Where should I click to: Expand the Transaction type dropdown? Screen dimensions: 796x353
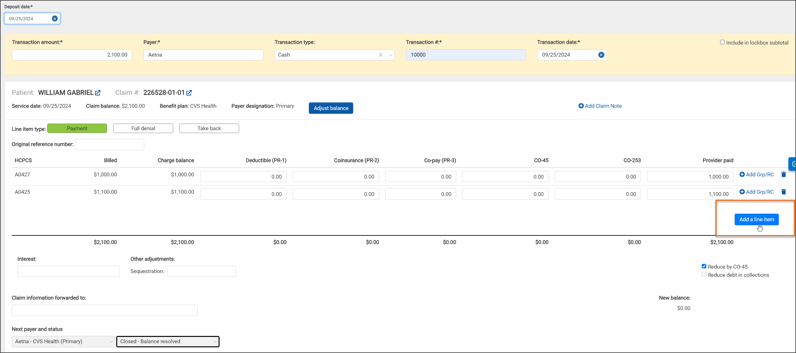click(x=391, y=55)
